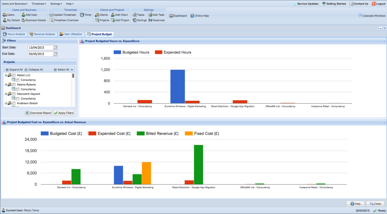Switch to User Utilisation tab
This screenshot has height=214, width=387.
(71, 34)
